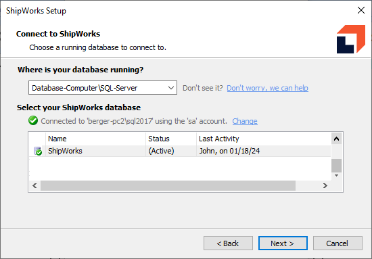Viewport: 372px width, 259px height.
Task: Select the ShipWorks database row
Action: click(180, 151)
